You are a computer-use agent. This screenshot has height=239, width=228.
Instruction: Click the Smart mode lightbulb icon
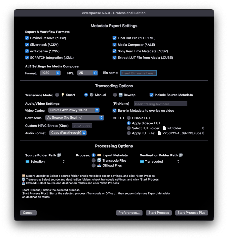(63, 95)
